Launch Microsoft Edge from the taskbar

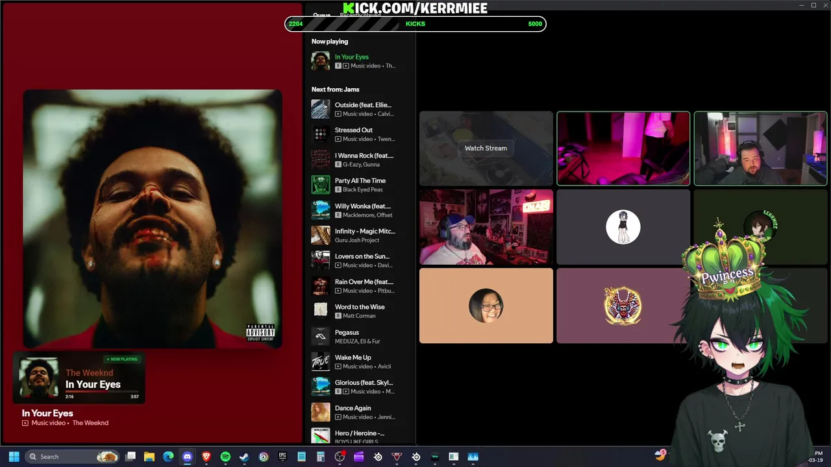[x=168, y=457]
